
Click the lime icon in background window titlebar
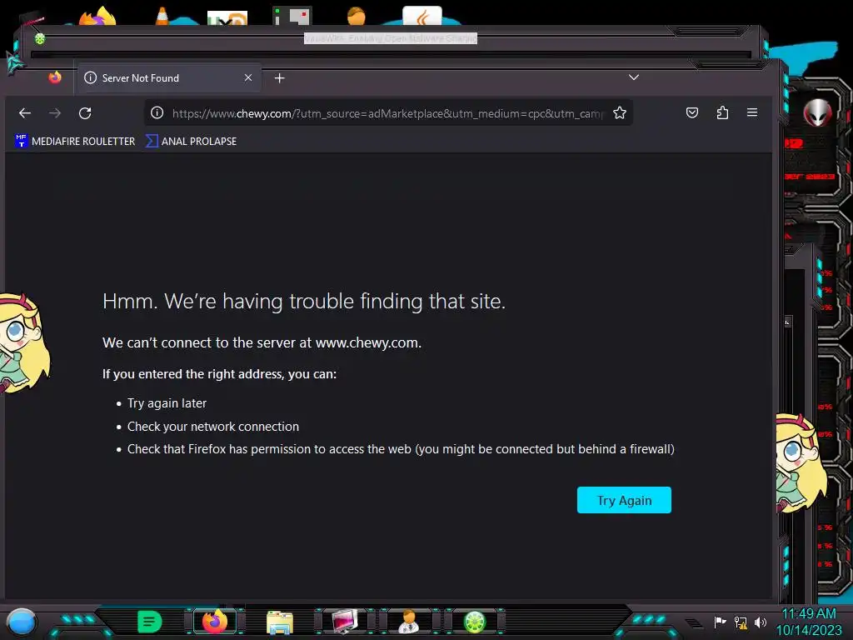pyautogui.click(x=40, y=38)
